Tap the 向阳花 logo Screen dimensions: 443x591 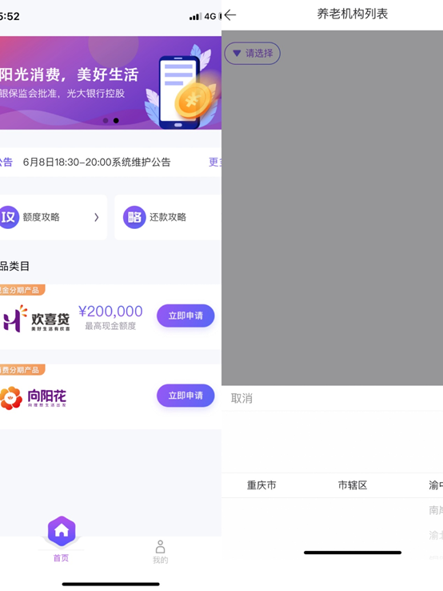coord(33,398)
